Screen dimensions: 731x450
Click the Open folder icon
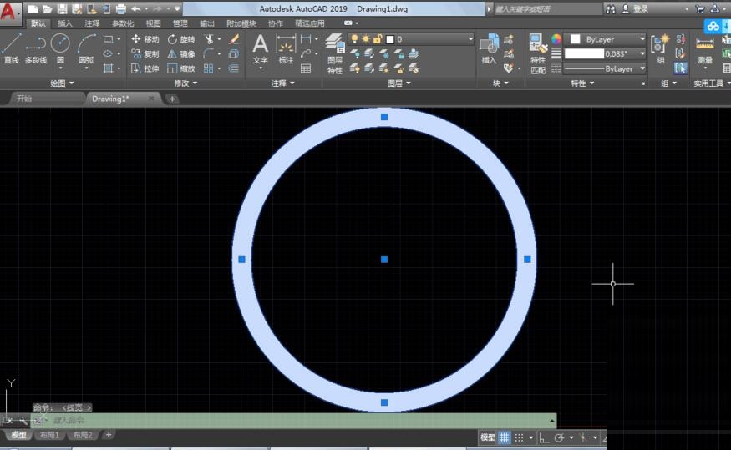click(x=47, y=9)
